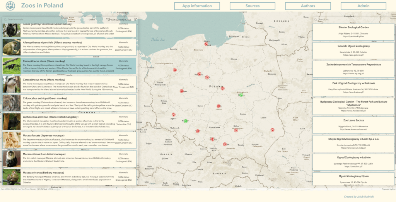Screen dimensions: 396x202
Task: Open the Sources tab
Action: [x=253, y=6]
